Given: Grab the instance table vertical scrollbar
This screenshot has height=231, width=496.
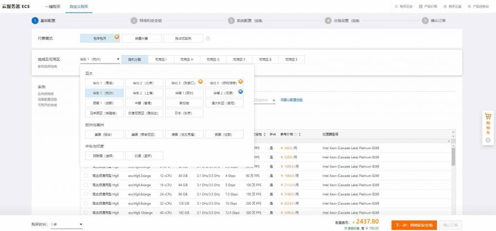Looking at the screenshot, I should coord(453,156).
